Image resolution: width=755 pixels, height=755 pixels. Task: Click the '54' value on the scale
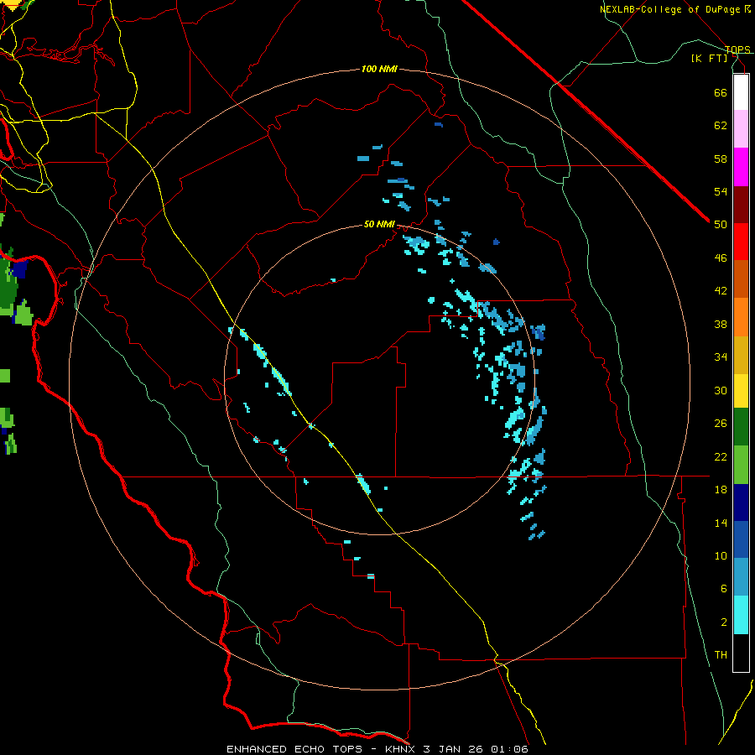721,191
